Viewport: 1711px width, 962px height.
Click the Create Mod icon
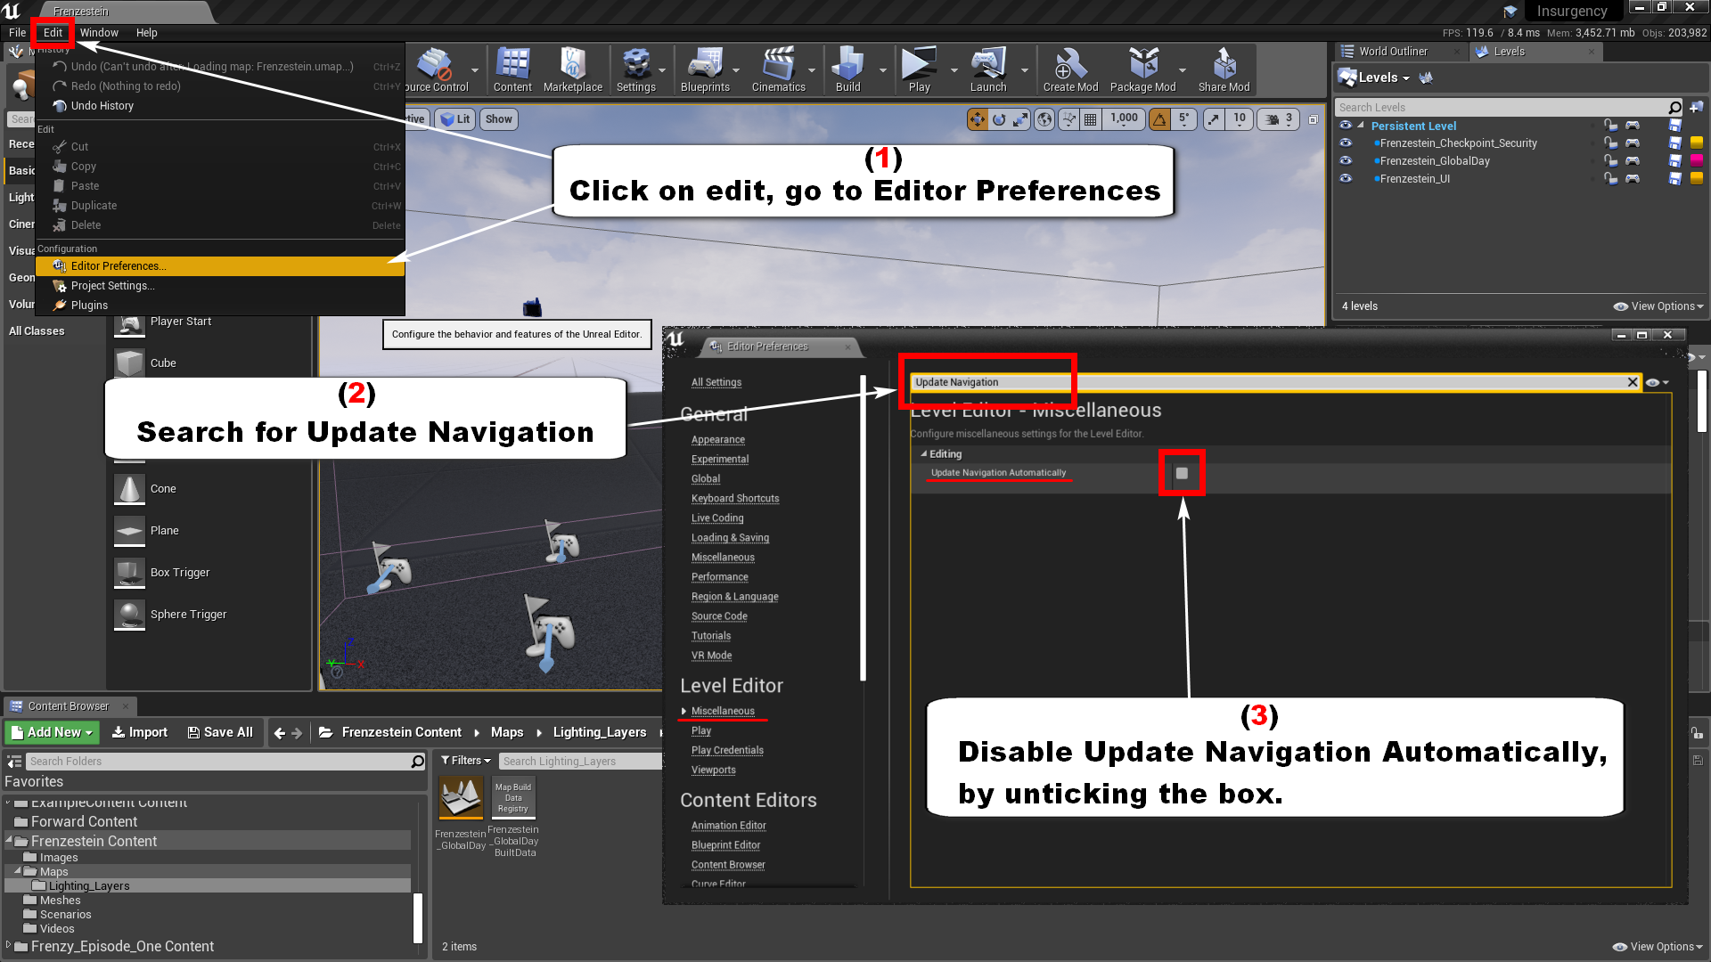coord(1070,69)
